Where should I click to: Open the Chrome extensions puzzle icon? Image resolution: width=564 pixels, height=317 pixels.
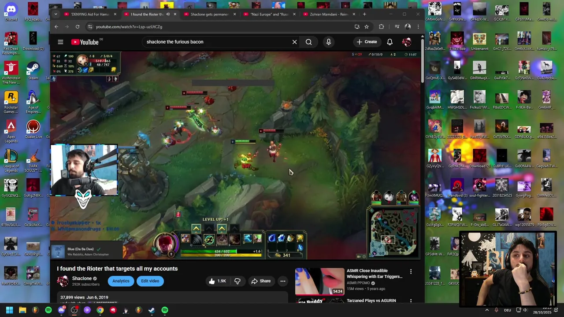382,27
